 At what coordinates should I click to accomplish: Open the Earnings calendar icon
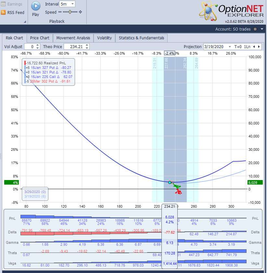point(3,4)
